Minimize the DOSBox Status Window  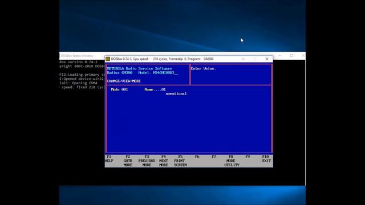(x=280, y=56)
